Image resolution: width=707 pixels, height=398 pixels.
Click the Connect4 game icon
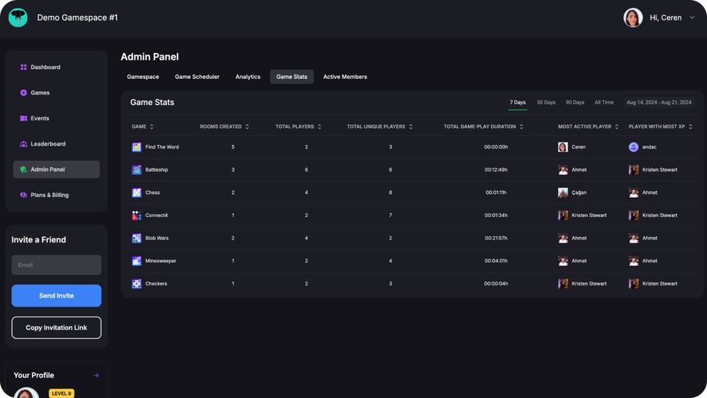click(137, 215)
